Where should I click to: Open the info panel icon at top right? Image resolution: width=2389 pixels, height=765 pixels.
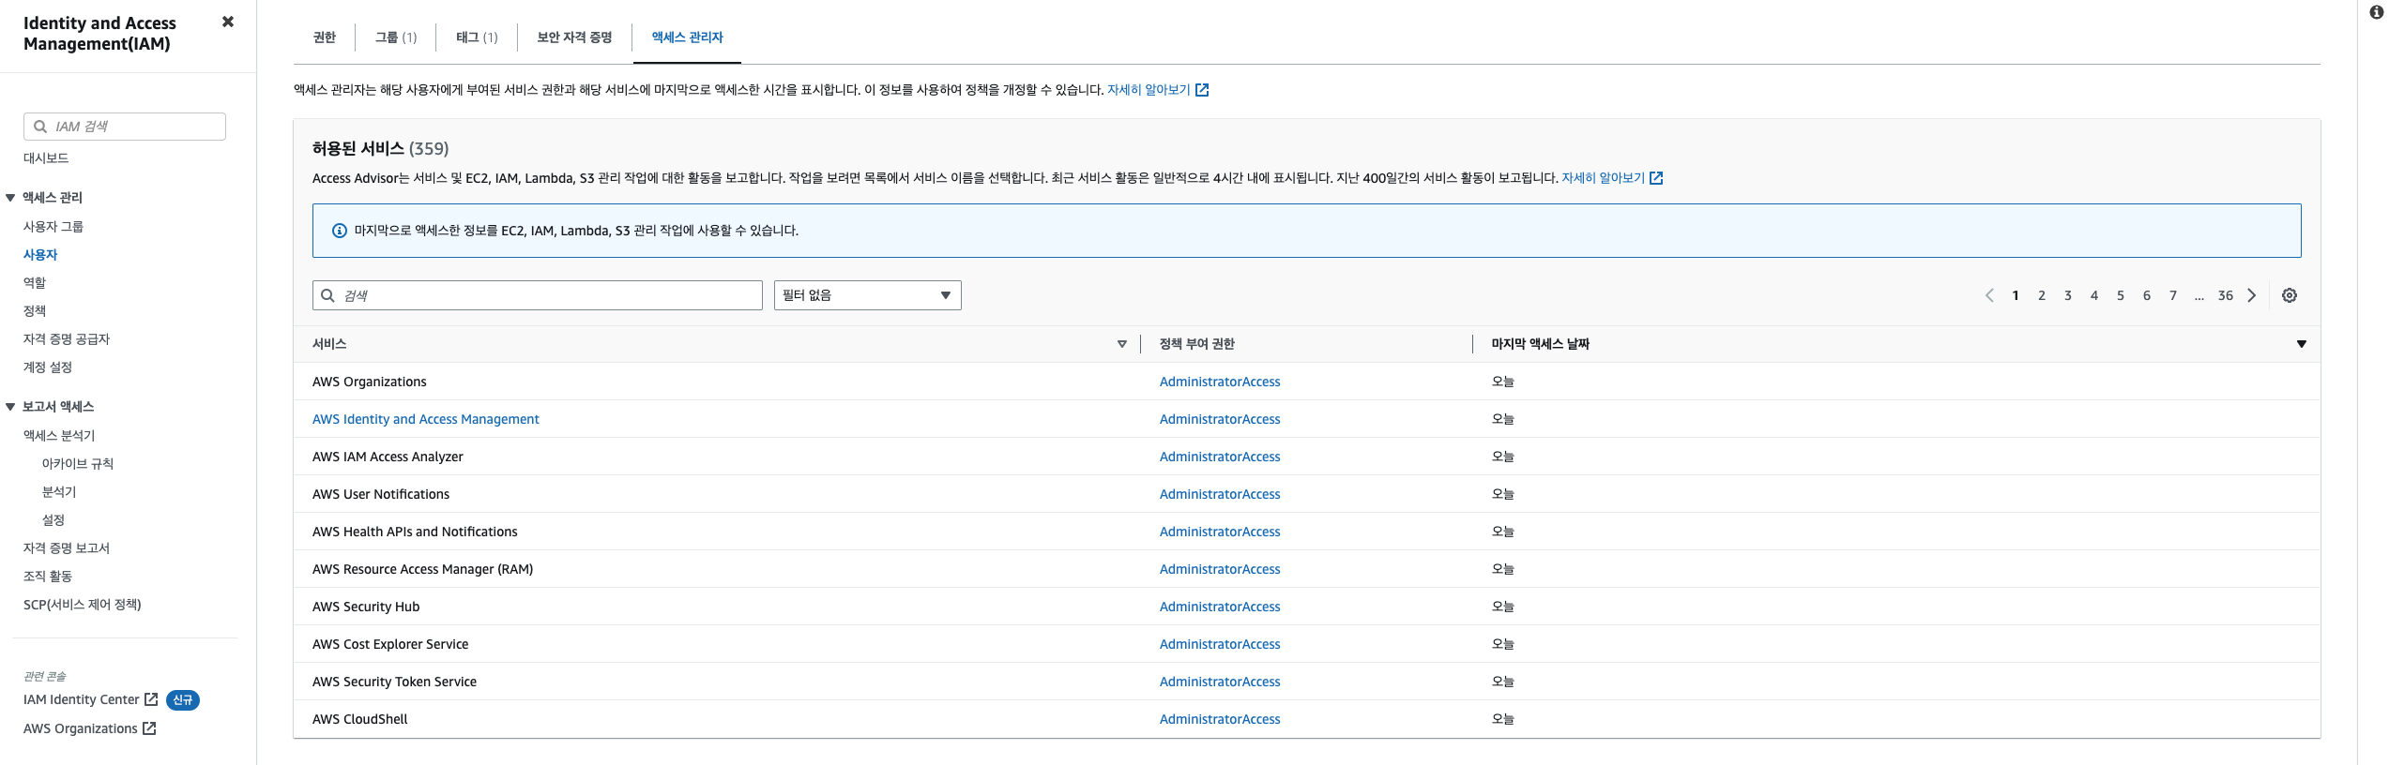coord(2377,12)
